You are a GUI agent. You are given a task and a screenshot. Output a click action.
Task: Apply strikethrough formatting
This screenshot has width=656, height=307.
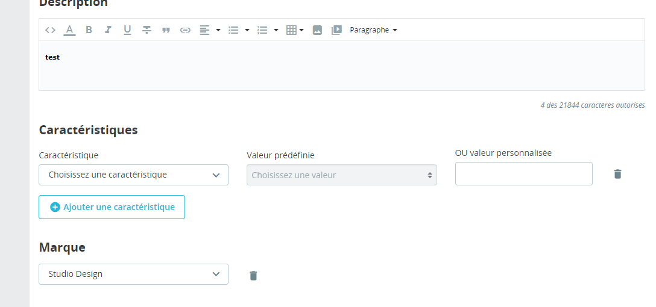coord(147,30)
